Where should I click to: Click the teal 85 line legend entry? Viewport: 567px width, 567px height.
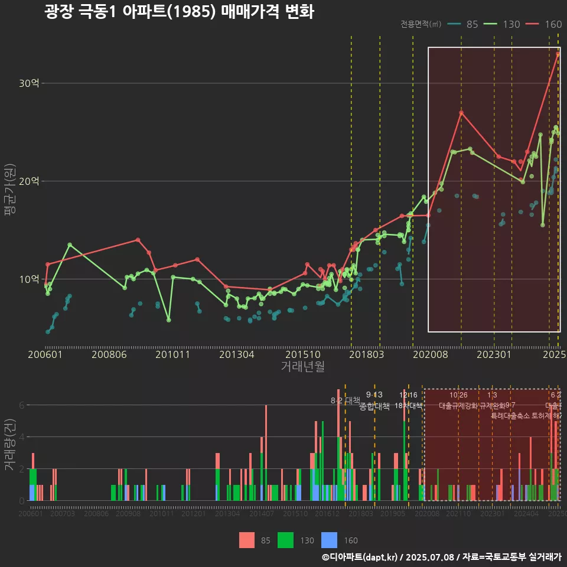click(x=462, y=24)
